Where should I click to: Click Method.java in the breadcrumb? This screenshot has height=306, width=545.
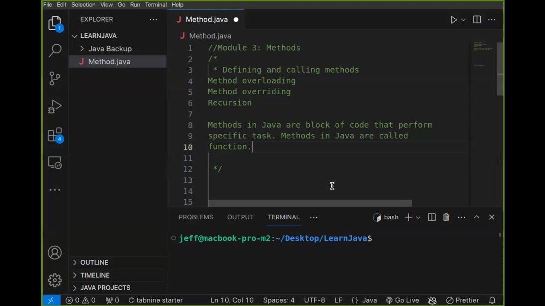click(210, 36)
